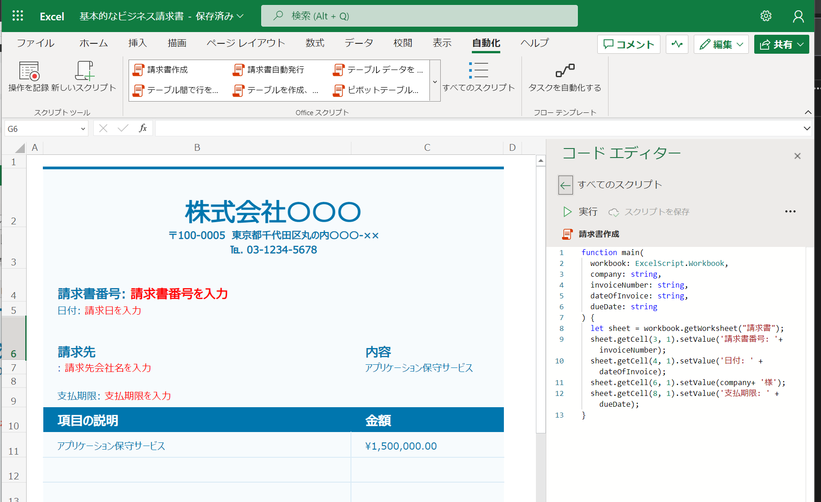Select column B header

coord(197,148)
